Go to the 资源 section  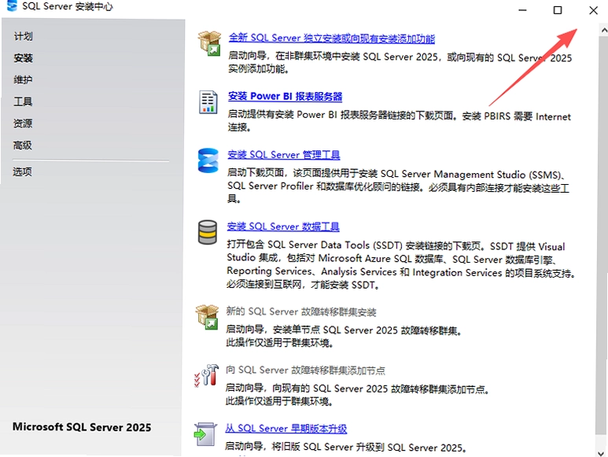(23, 123)
